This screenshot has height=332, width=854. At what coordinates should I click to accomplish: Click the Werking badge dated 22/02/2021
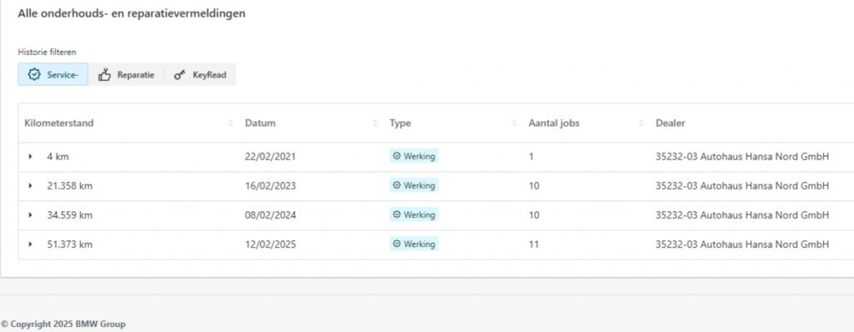click(414, 156)
